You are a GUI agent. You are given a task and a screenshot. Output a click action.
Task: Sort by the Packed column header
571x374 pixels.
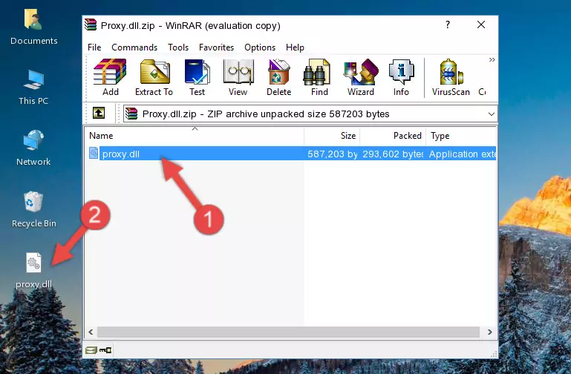(393, 136)
